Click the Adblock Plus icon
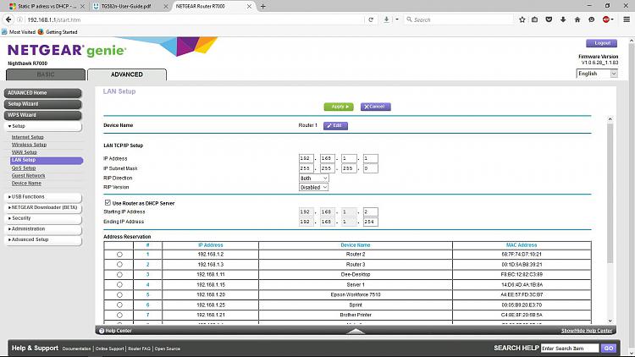This screenshot has width=635, height=357. pos(605,19)
